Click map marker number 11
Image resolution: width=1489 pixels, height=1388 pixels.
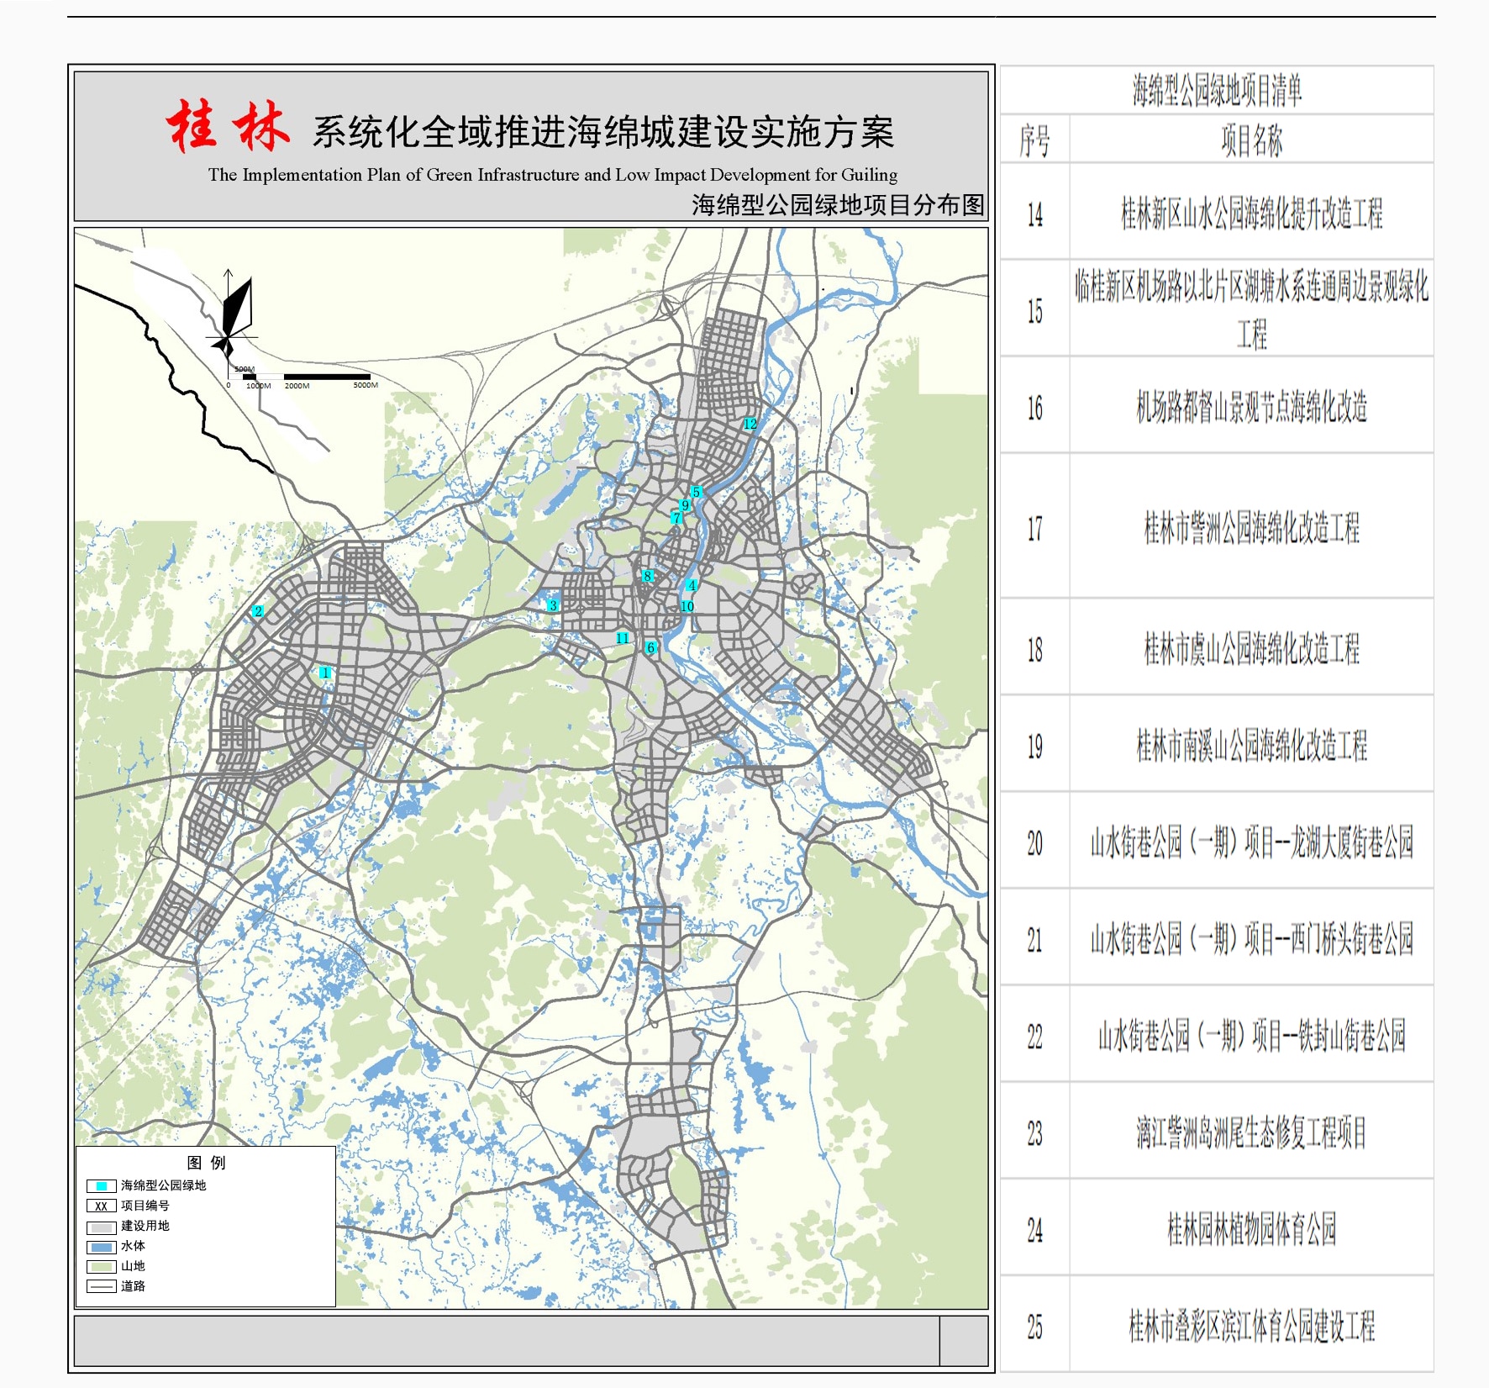(622, 638)
